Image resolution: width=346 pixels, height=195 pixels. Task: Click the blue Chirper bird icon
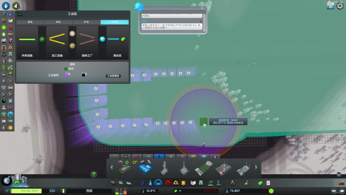click(x=139, y=7)
